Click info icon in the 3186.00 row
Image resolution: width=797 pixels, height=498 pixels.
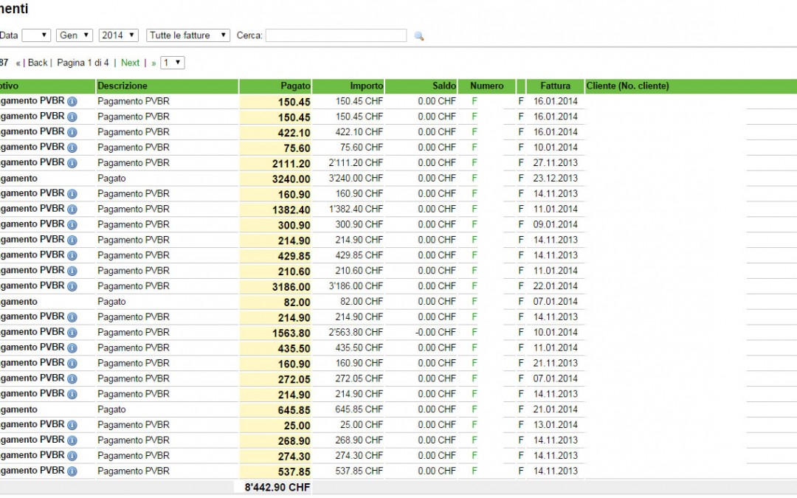(72, 286)
